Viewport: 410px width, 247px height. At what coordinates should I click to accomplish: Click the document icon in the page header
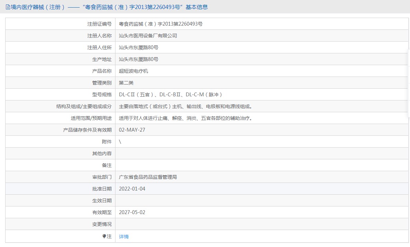[8, 7]
